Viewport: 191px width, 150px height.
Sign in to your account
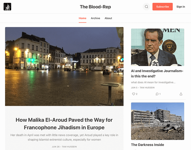[x=181, y=7]
